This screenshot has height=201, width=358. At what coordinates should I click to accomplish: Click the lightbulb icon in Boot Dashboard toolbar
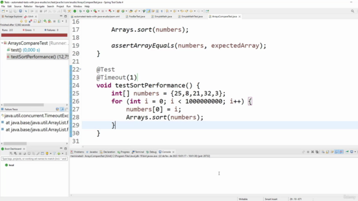[47, 154]
